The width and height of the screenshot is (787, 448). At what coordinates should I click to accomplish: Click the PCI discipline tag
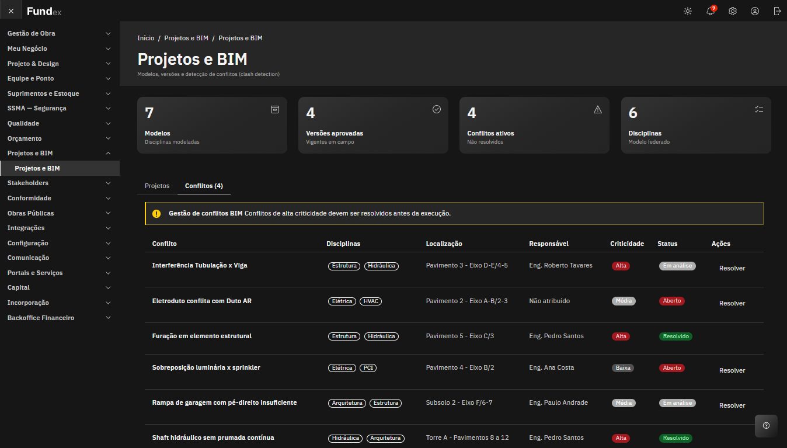[x=368, y=368]
